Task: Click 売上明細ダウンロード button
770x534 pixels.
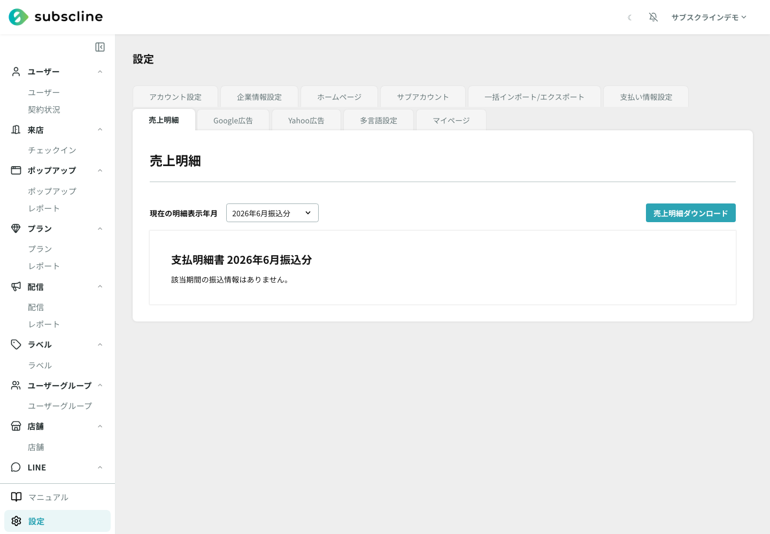Action: [691, 213]
